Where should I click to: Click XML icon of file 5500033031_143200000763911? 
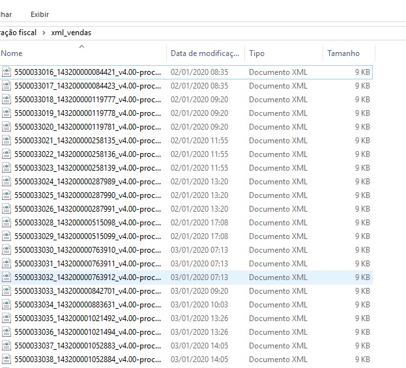[x=7, y=264]
